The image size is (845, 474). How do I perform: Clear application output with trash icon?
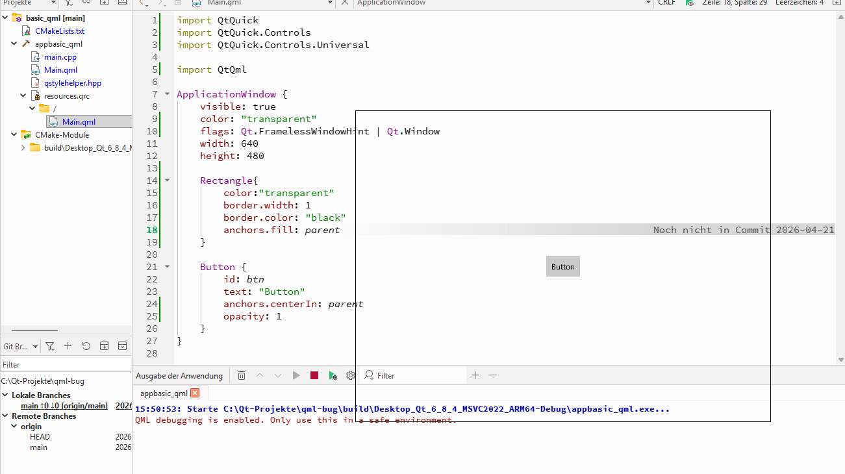242,375
